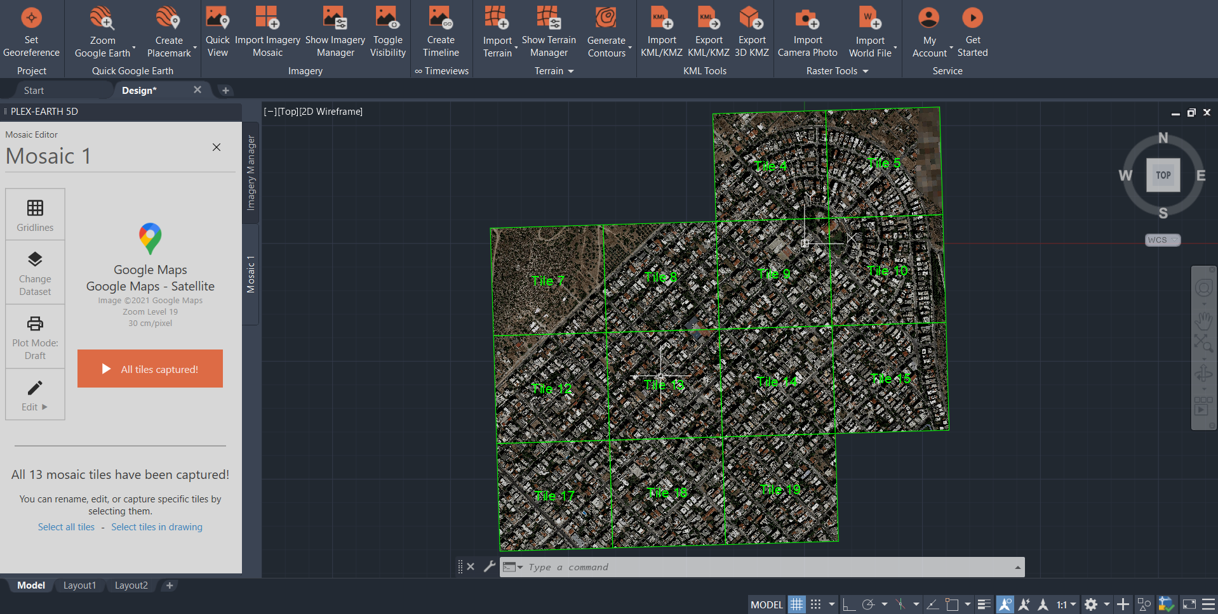Open Show Terrain Manager
The width and height of the screenshot is (1218, 614).
point(549,18)
